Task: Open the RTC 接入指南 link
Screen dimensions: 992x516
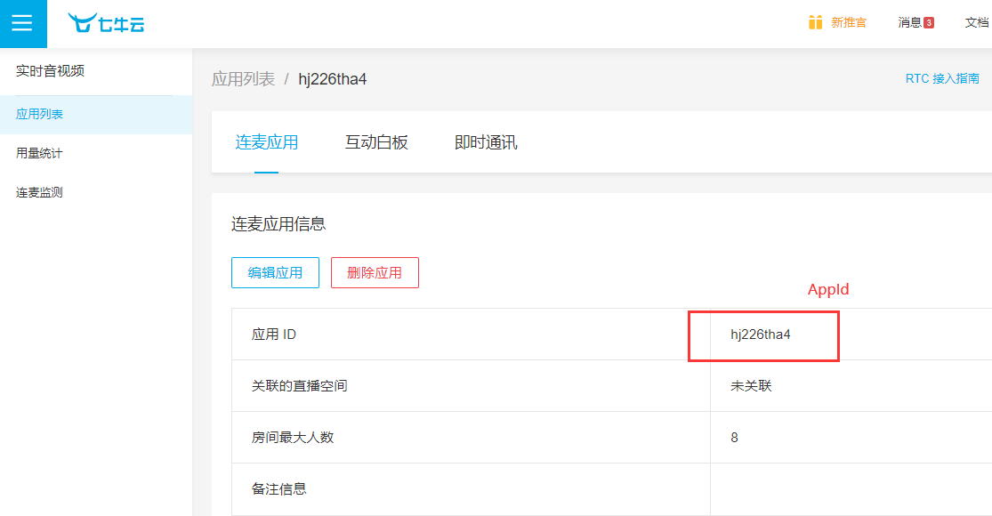Action: point(942,78)
